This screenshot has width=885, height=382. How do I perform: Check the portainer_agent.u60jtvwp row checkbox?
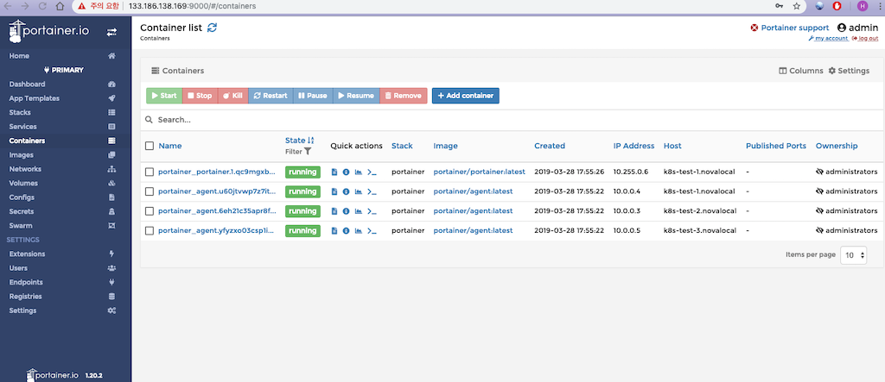tap(150, 191)
